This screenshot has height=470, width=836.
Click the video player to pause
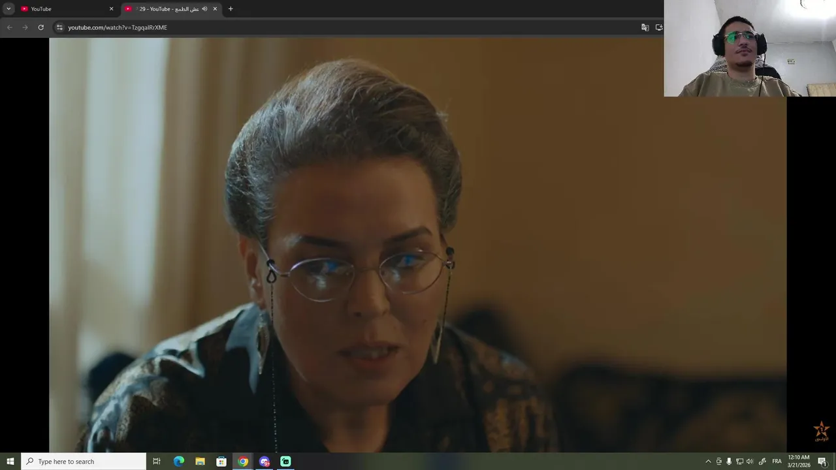(x=418, y=245)
